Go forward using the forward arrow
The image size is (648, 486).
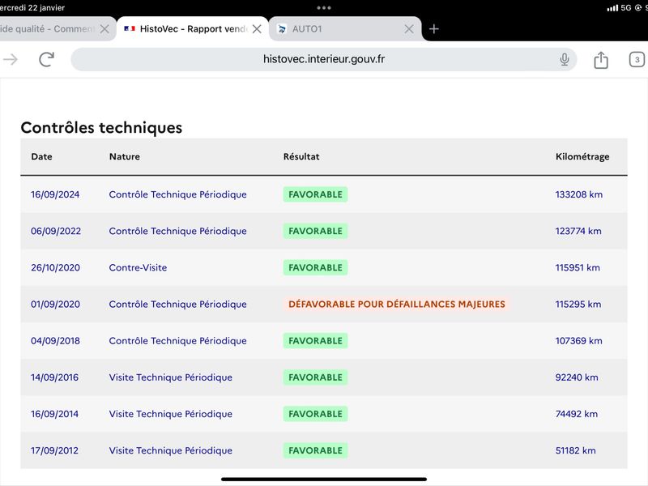click(11, 60)
